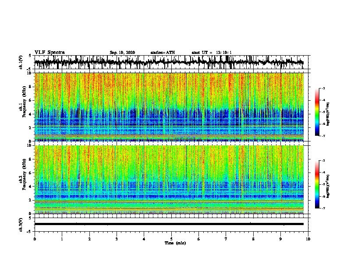Select the 'Sep. 10, 2020' date text

[122, 53]
